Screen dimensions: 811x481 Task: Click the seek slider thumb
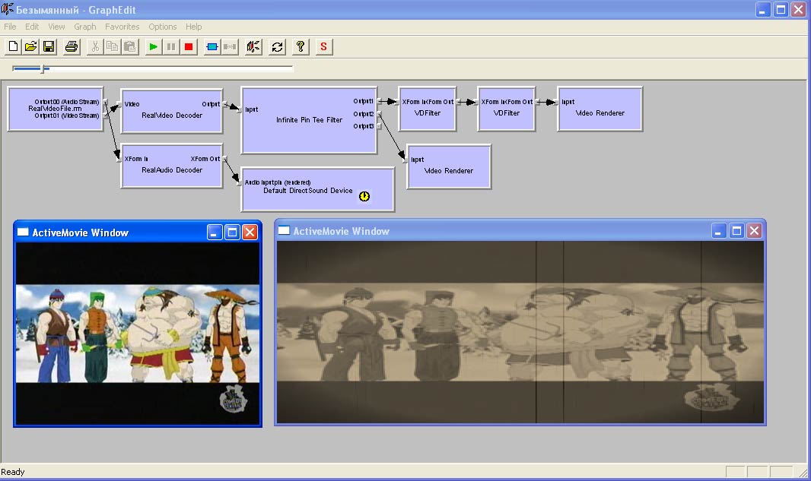pos(43,68)
